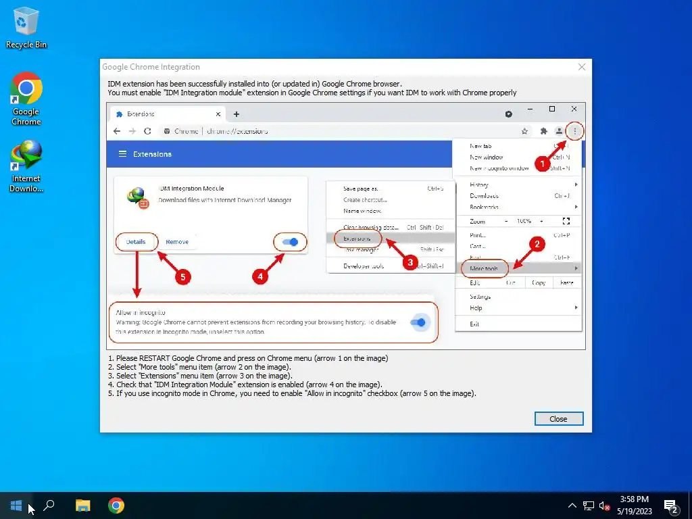Open the Recycle Bin desktop icon

click(x=26, y=28)
